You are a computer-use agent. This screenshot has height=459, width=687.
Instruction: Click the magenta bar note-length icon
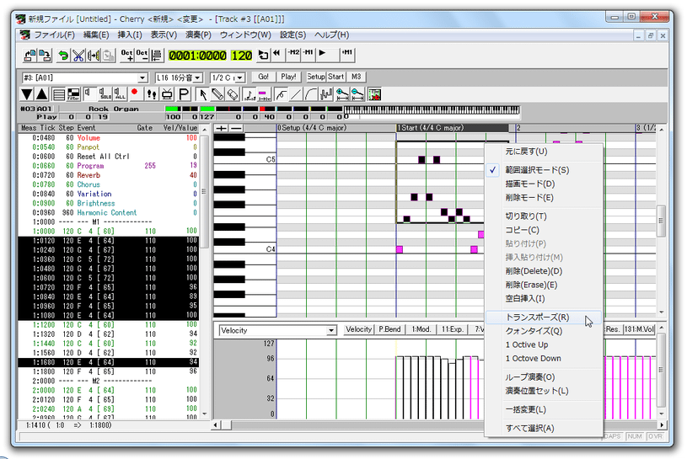[x=264, y=94]
